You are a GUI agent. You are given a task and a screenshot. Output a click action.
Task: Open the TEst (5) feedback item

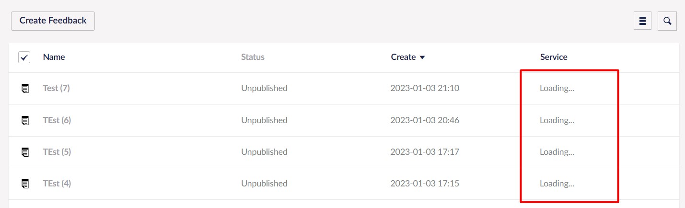point(57,152)
